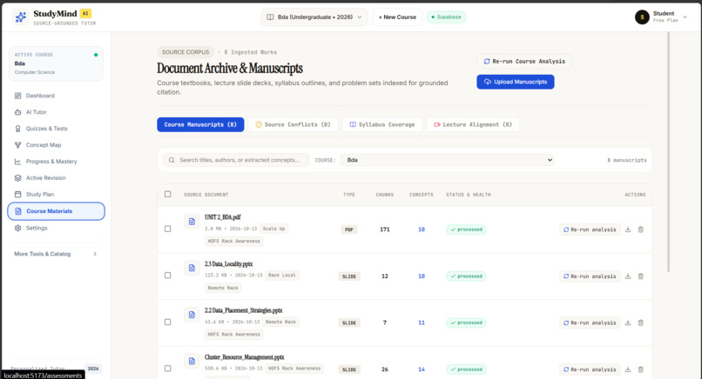Check the Cluster_Resource_Management.pptx checkbox
This screenshot has height=379, width=702.
point(167,369)
